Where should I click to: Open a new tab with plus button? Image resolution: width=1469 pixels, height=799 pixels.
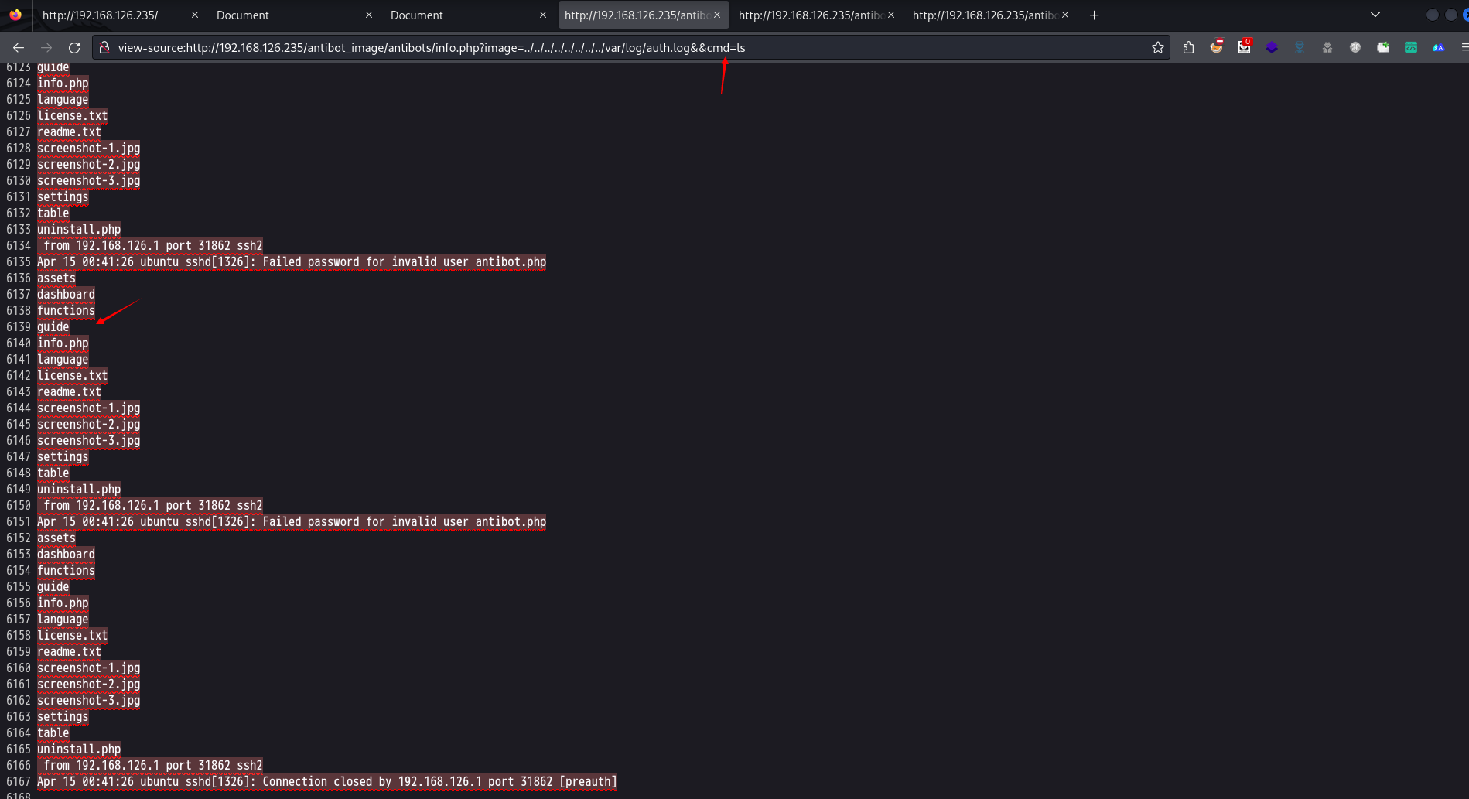point(1094,15)
